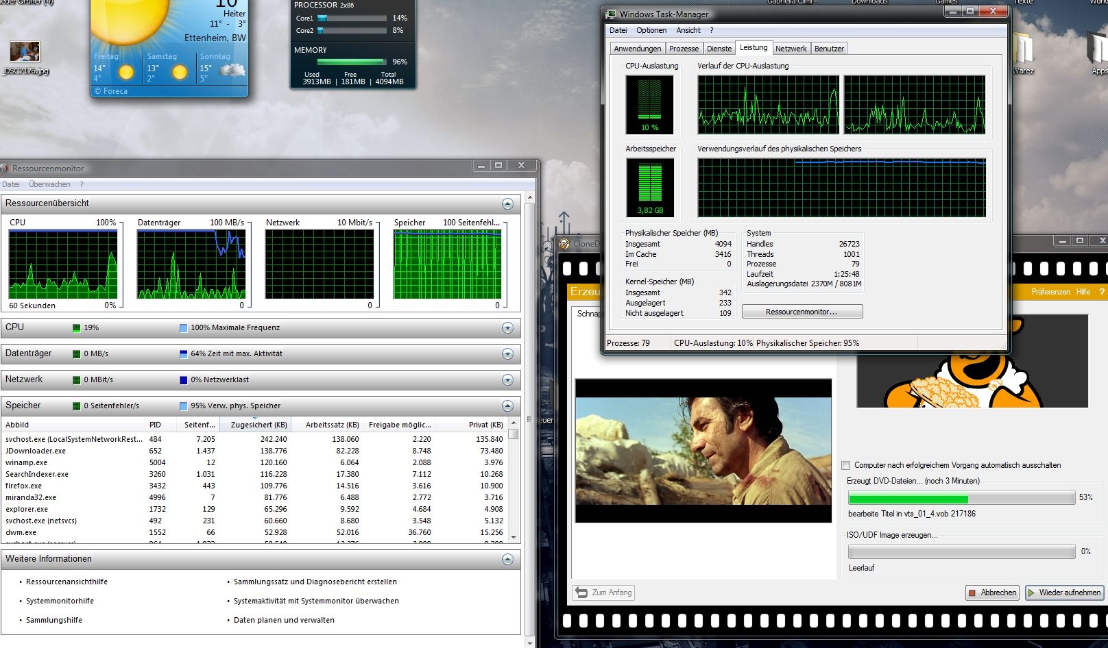Viewport: 1108px width, 648px height.
Task: Select the explorer.exe process row
Action: pos(254,509)
